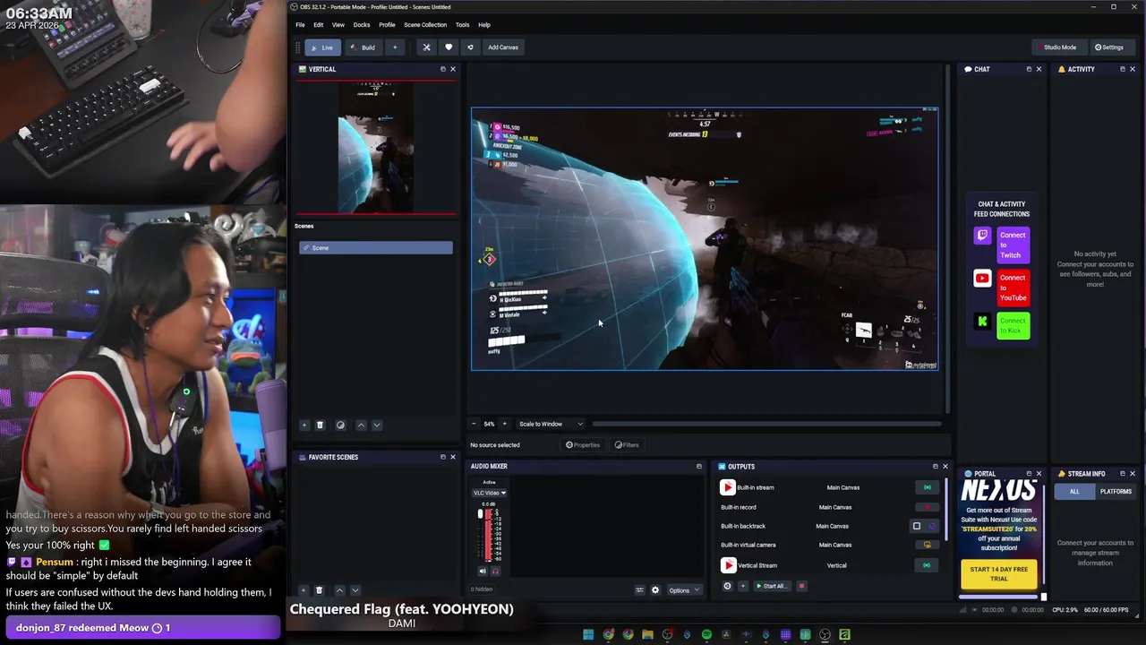1146x645 pixels.
Task: Open the Scene Collection menu
Action: pos(425,25)
